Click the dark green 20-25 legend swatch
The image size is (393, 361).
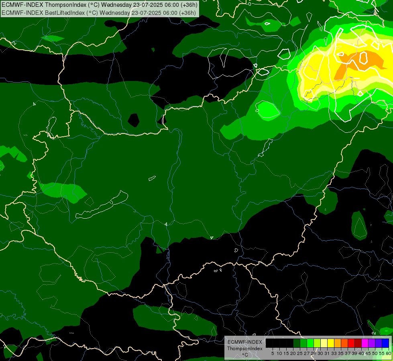click(x=297, y=343)
